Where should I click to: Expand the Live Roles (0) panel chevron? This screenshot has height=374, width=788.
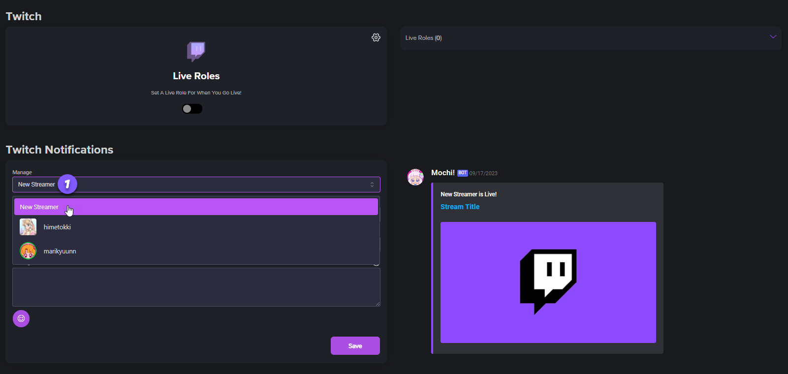coord(773,37)
